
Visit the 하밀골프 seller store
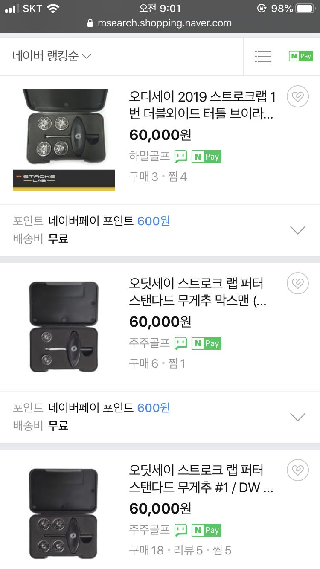(149, 157)
